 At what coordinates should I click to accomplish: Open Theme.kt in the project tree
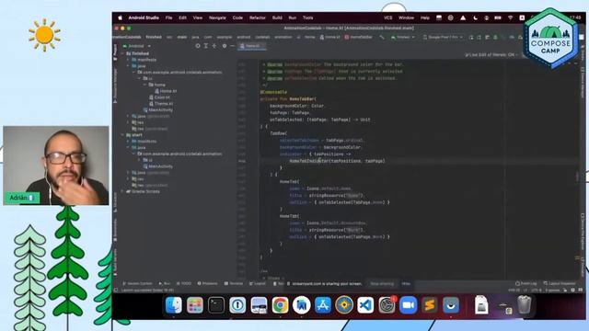click(x=161, y=104)
